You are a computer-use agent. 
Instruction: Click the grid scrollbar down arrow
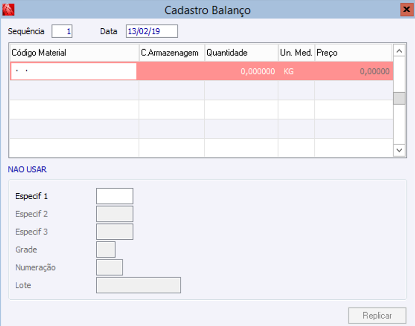(399, 150)
